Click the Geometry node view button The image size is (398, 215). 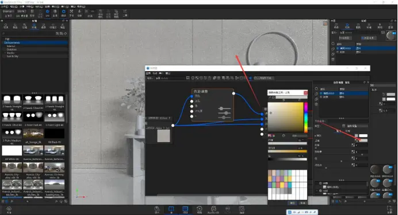tap(264, 78)
